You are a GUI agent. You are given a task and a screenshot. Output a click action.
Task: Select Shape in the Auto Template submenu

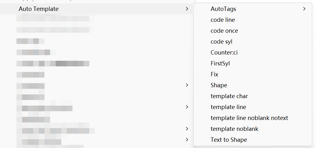(219, 85)
